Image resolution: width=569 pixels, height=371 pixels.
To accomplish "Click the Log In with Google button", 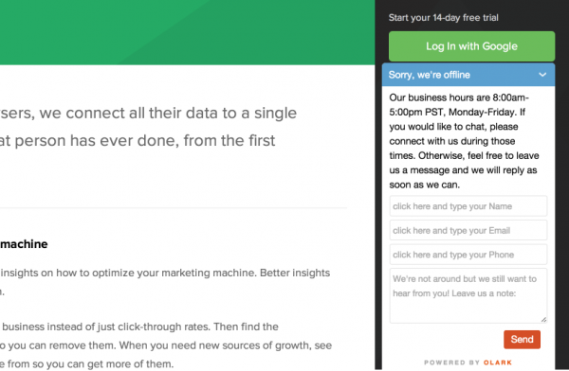I will pos(471,46).
